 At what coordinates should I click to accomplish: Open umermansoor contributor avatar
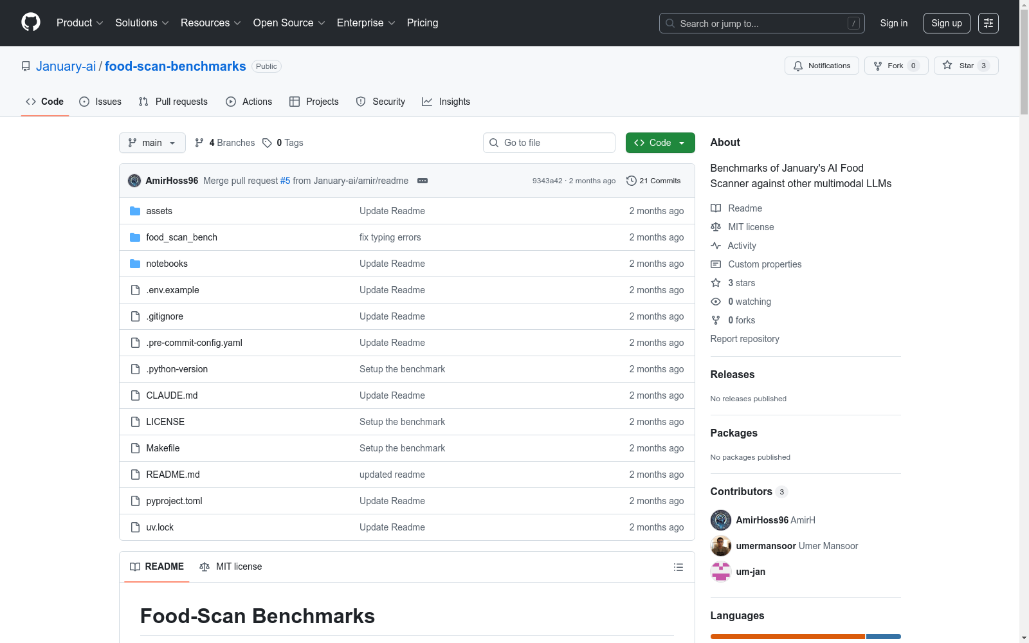(x=721, y=546)
